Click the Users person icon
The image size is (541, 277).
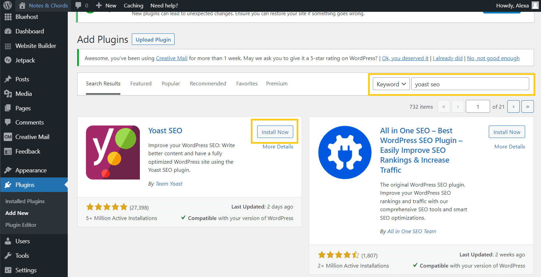[x=8, y=241]
